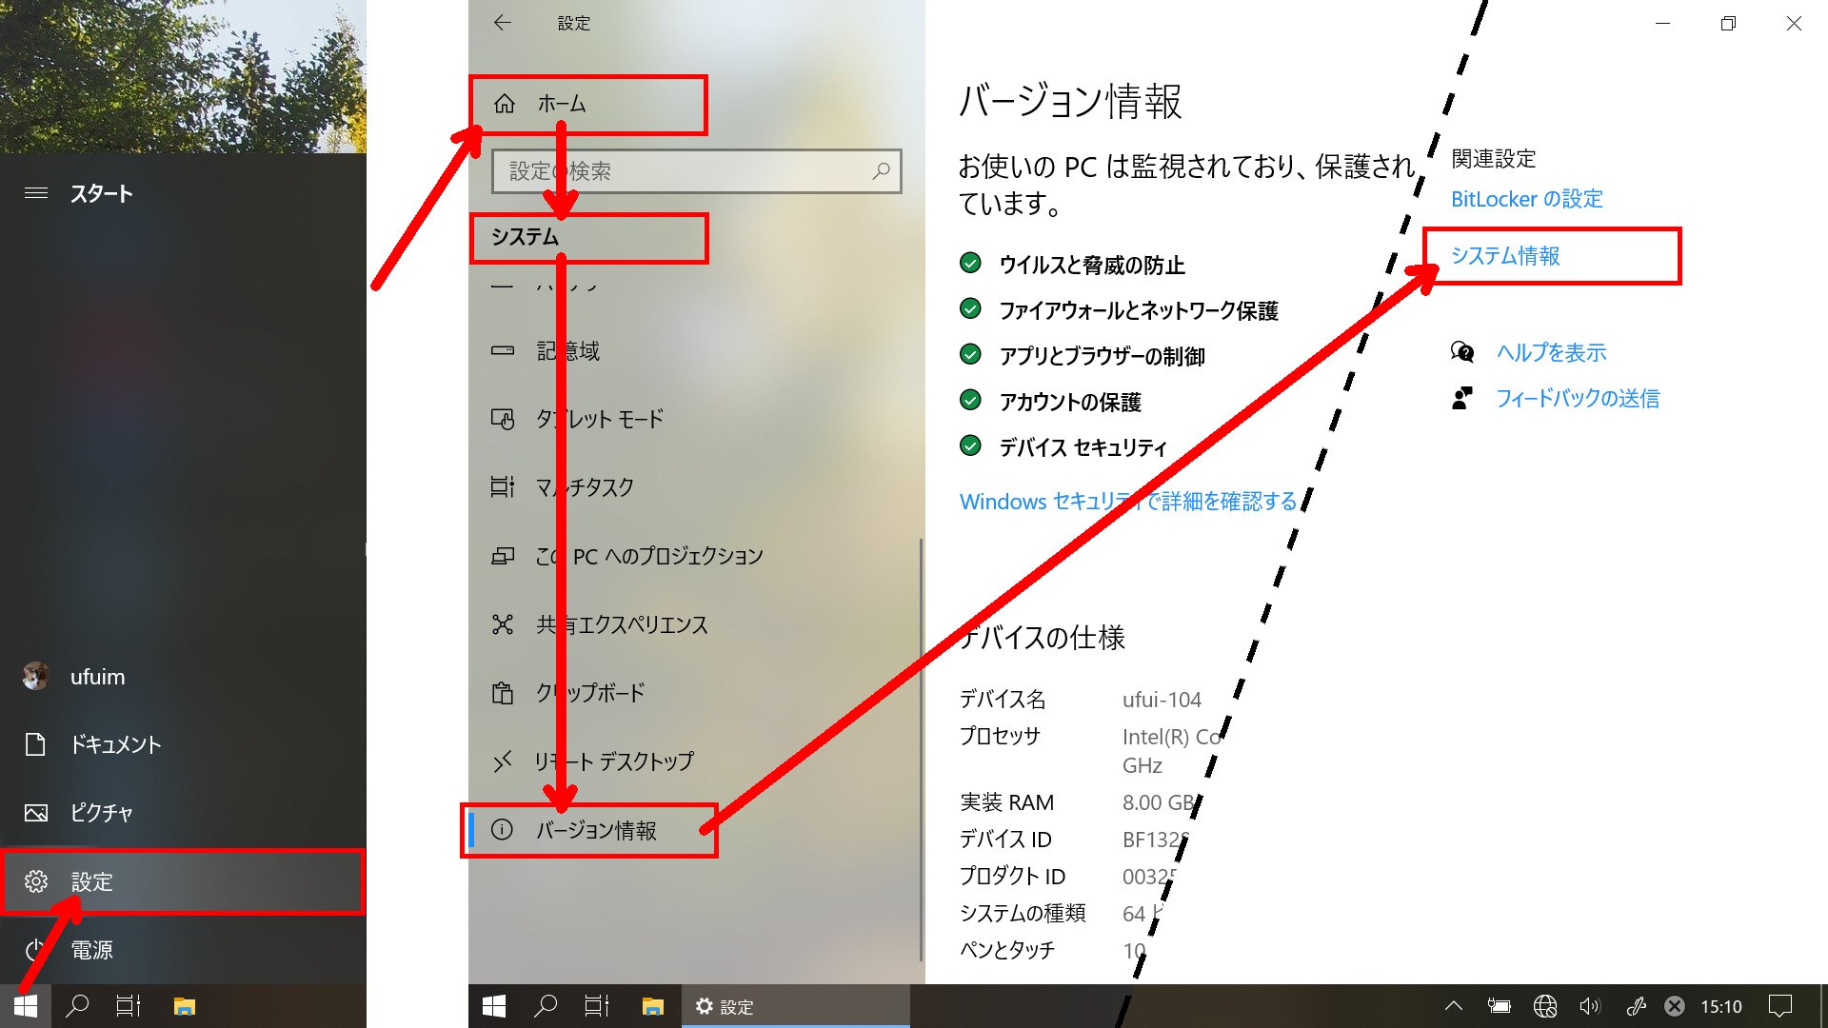Click the info circle icon for バージョン情報
Viewport: 1828px width, 1028px height.
[x=502, y=830]
